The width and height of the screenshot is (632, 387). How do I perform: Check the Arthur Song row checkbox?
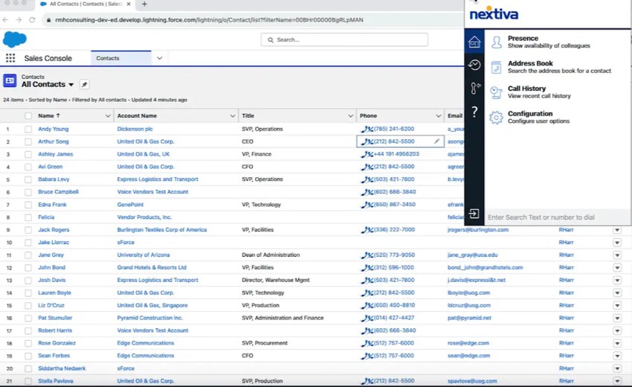pyautogui.click(x=28, y=141)
